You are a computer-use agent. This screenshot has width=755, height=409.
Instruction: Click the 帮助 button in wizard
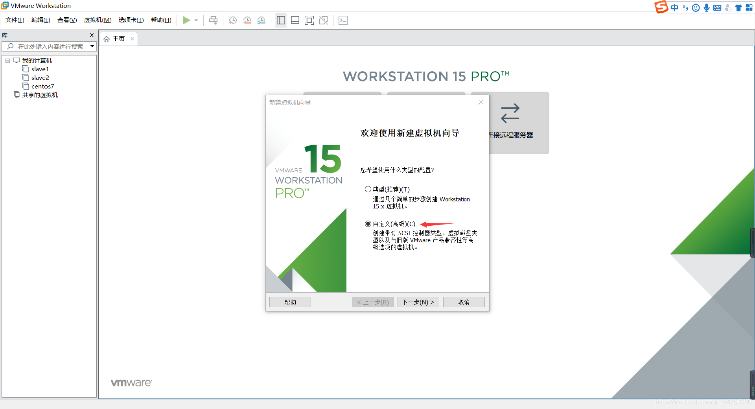[290, 302]
